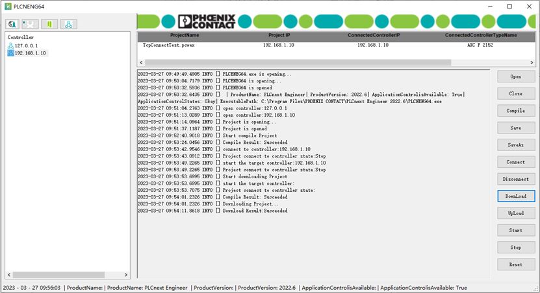Click the globe and rocket toolbar icon
540x293 pixels.
click(x=12, y=24)
